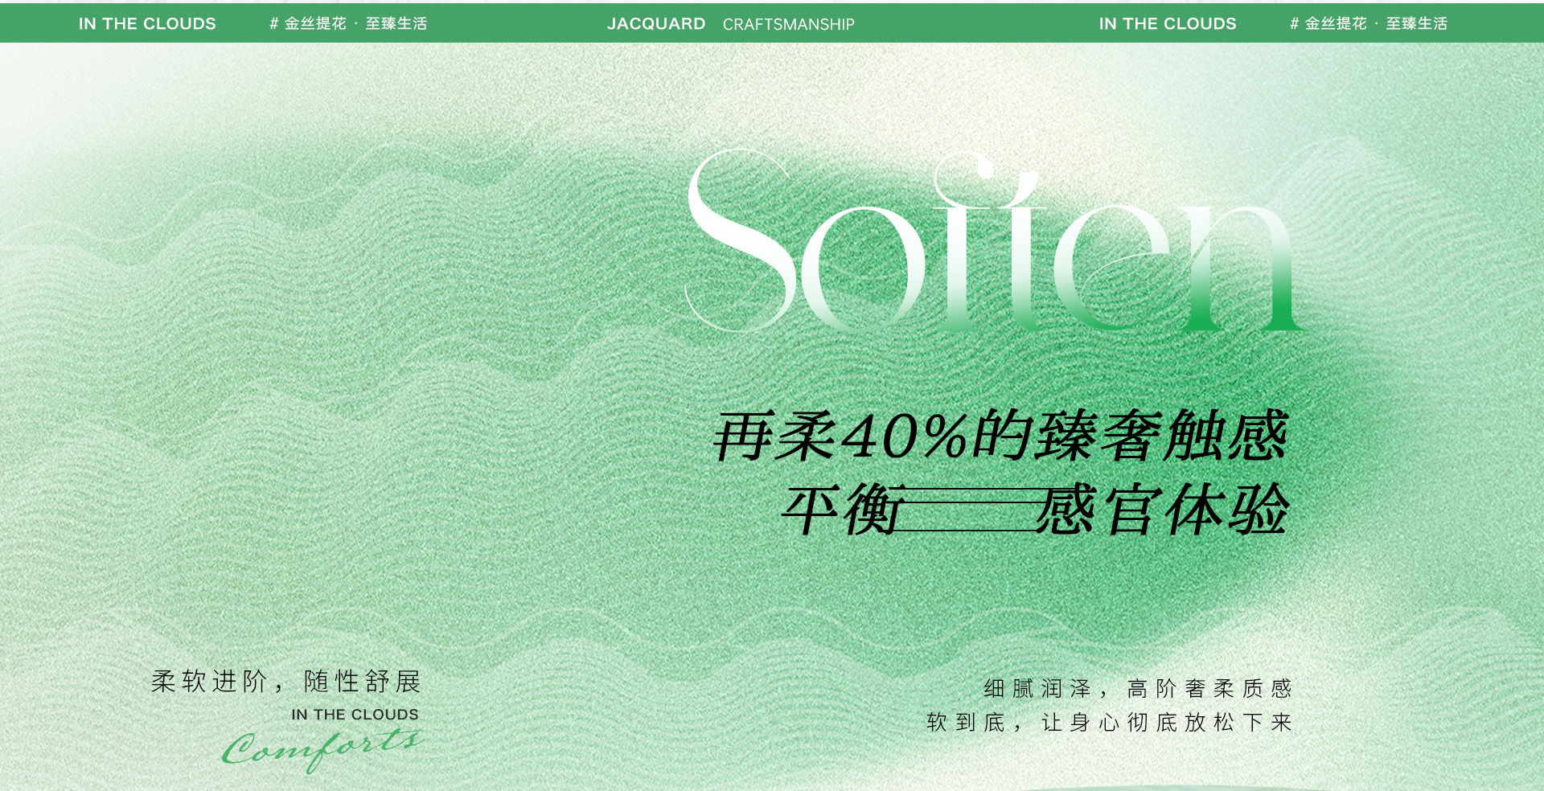Click the letter n ending Soften
Image resolution: width=1544 pixels, height=791 pixels.
pos(1242,268)
